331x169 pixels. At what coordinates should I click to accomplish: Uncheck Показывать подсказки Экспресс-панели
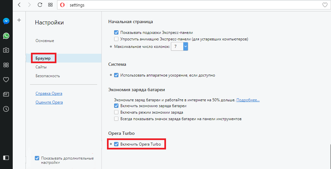coord(116,33)
